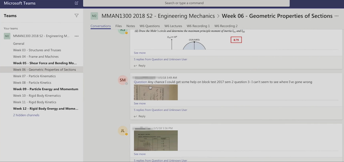Viewport: 344px width, 162px height.
Task: Select the M2 channel avatar in header
Action: pyautogui.click(x=94, y=16)
